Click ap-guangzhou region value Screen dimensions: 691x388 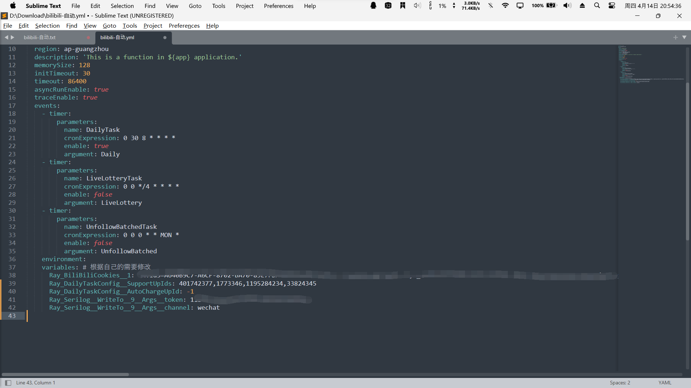click(86, 49)
